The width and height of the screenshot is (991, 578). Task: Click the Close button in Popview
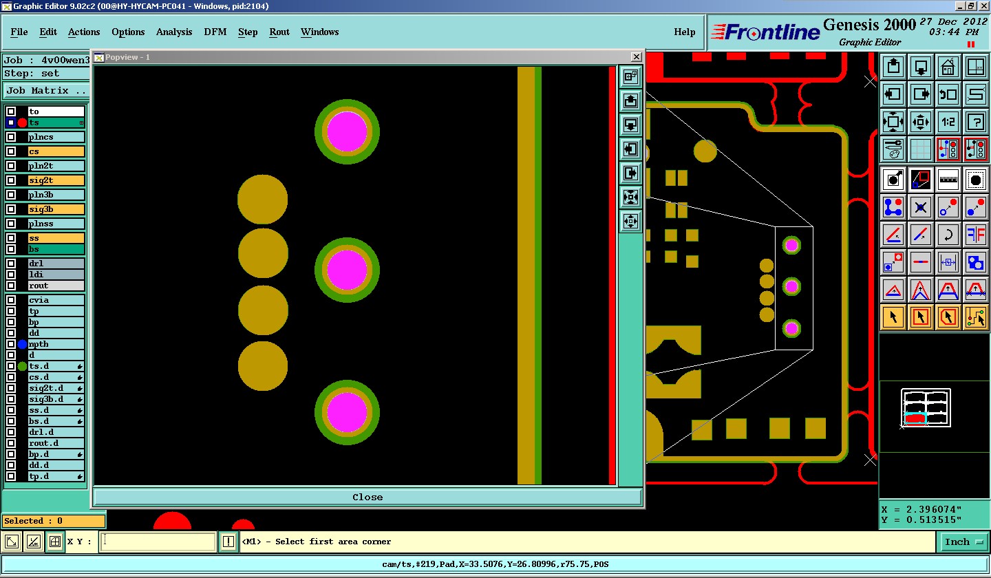(367, 497)
